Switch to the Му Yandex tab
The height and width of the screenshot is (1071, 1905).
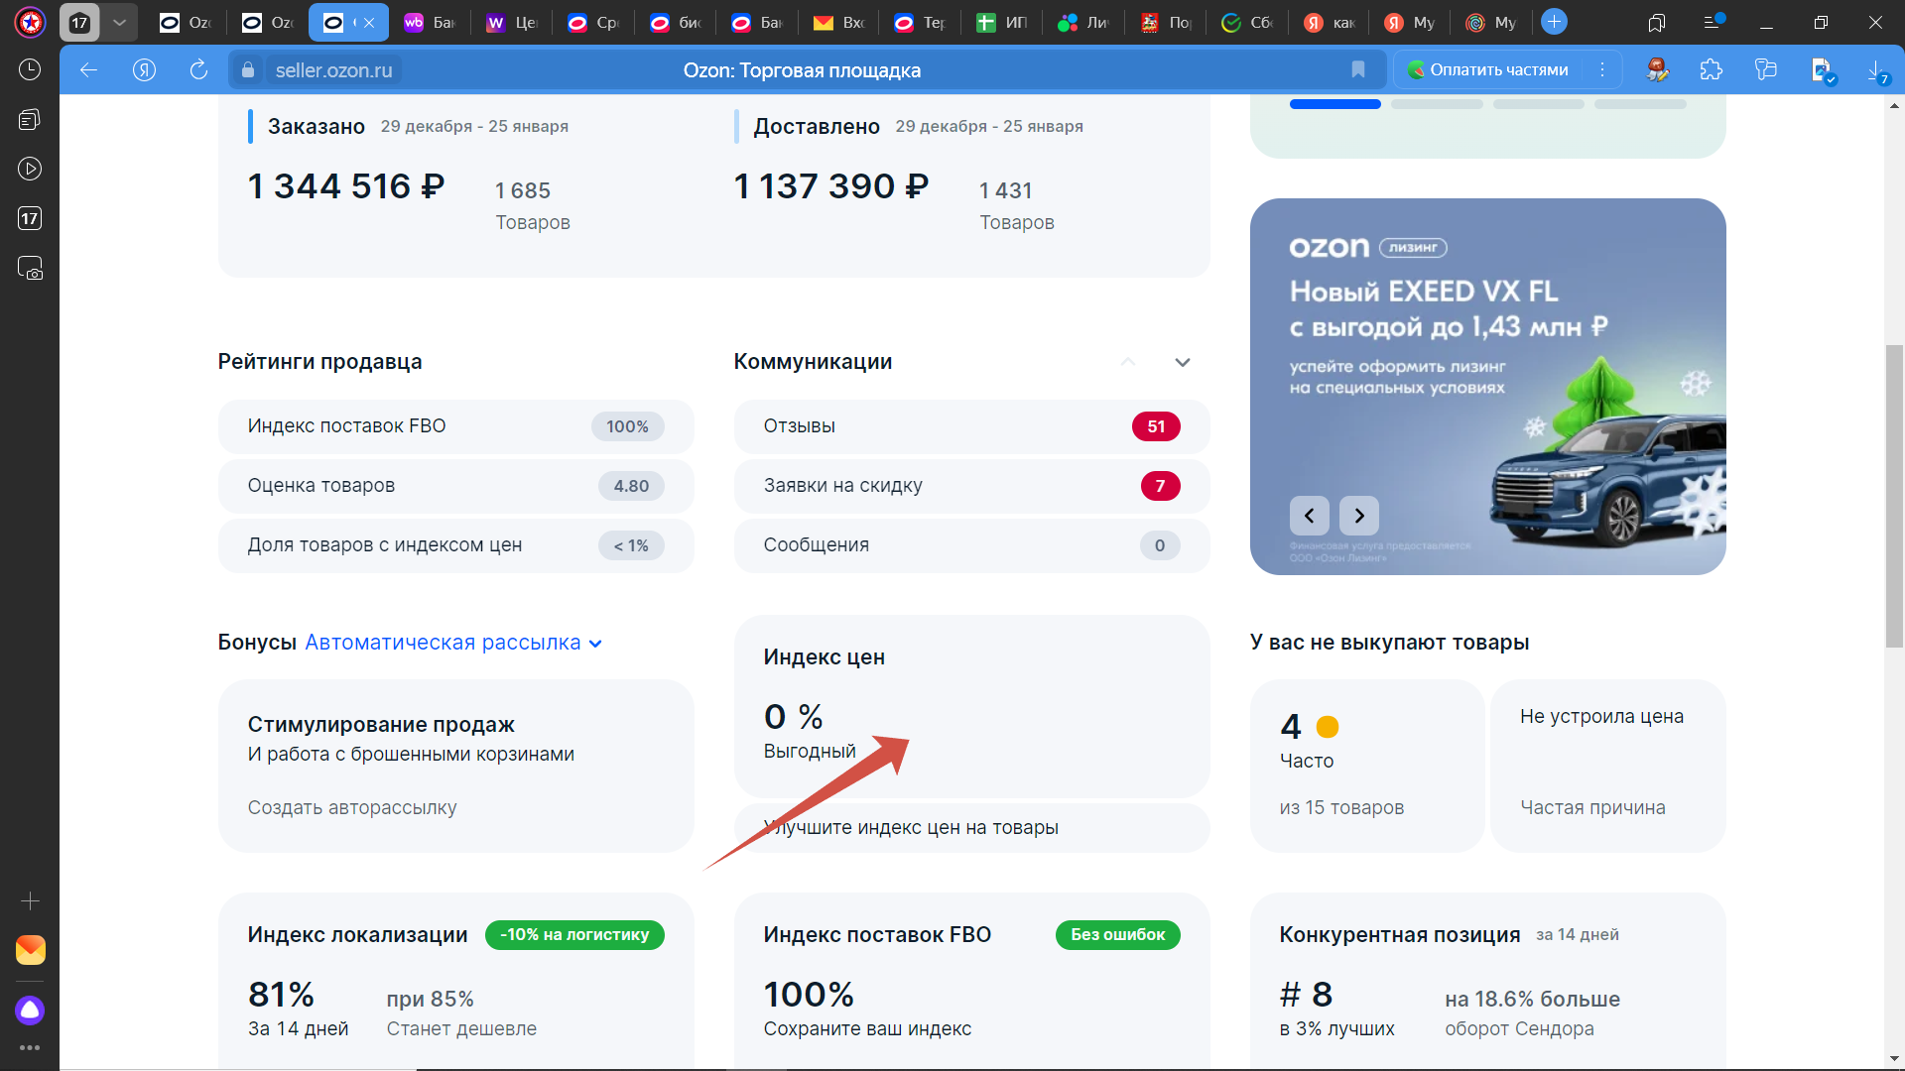[1410, 22]
